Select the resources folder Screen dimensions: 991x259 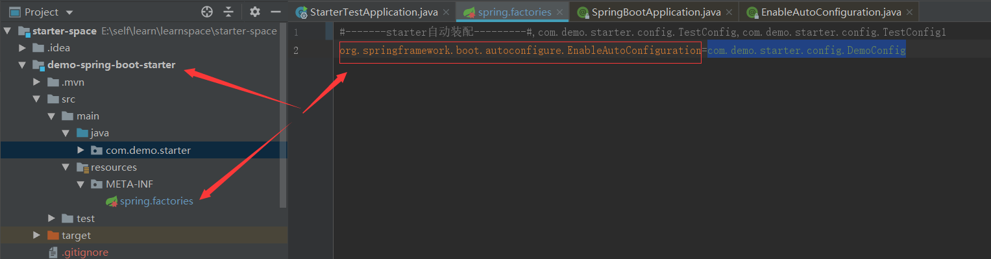114,167
